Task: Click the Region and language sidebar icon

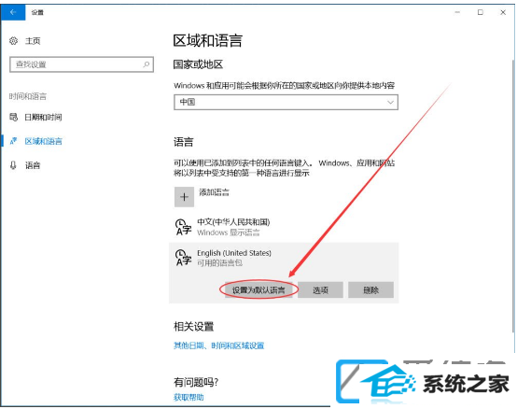Action: click(13, 141)
